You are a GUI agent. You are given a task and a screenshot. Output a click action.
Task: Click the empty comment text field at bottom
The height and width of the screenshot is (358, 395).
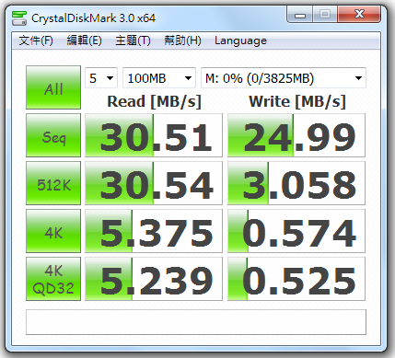coord(196,322)
